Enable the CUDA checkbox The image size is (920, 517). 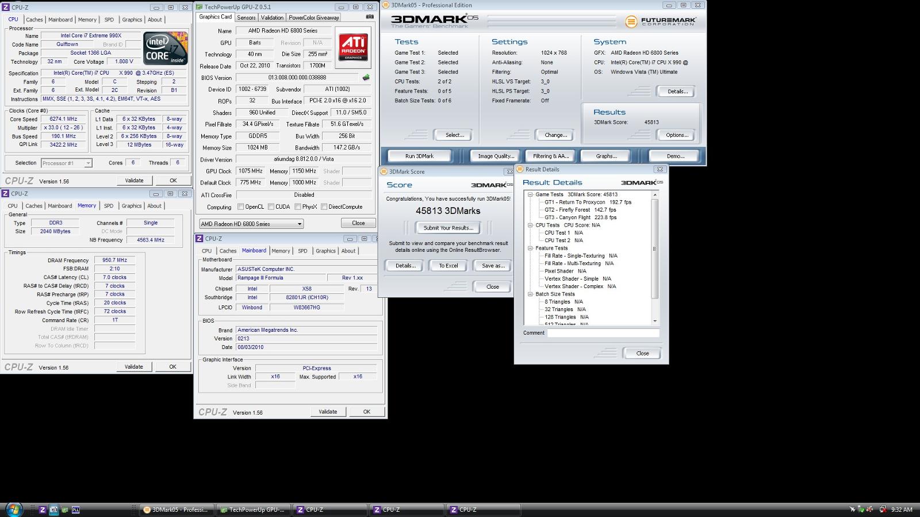click(x=271, y=207)
